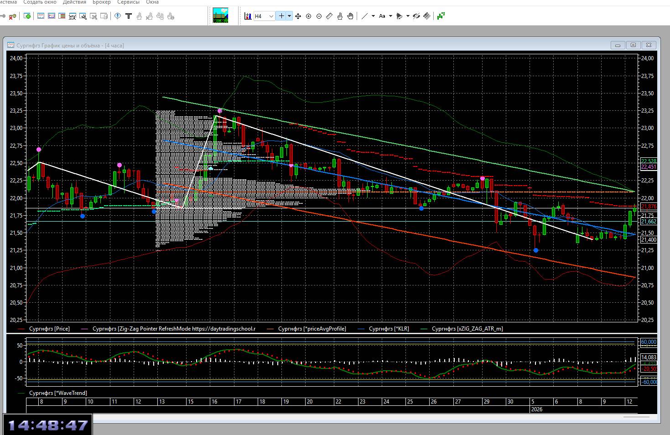
Task: Open the Сервисы menu
Action: tap(128, 2)
